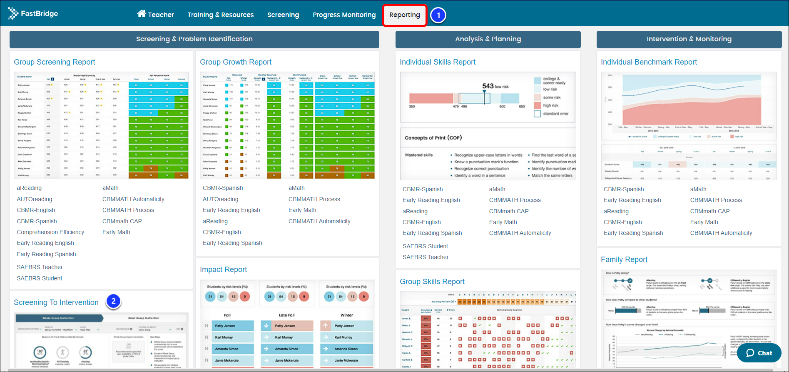
Task: Open the Group Screening Report title link
Action: click(x=55, y=62)
